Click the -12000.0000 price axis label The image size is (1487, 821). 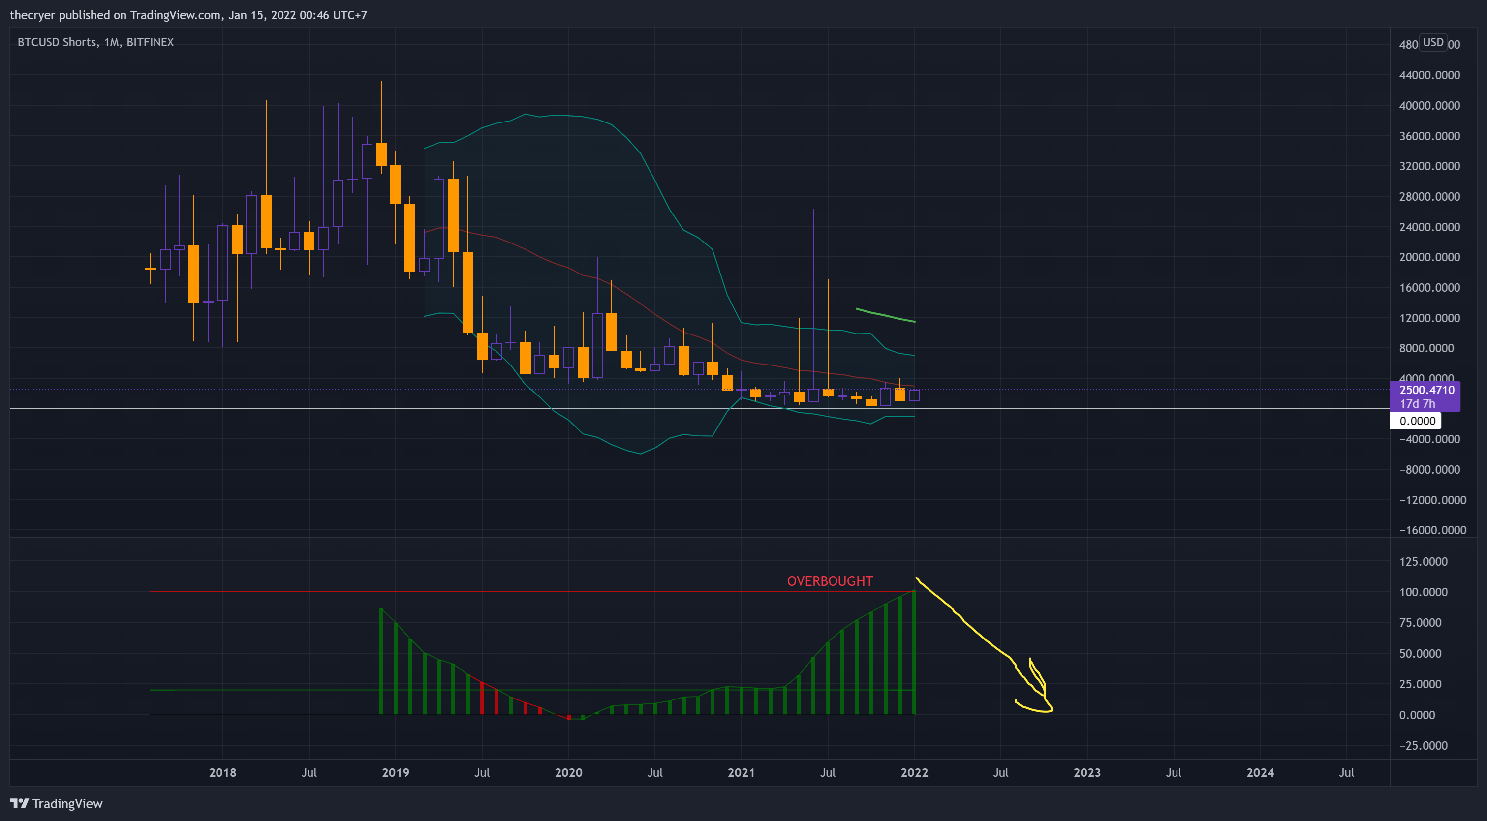click(1433, 500)
